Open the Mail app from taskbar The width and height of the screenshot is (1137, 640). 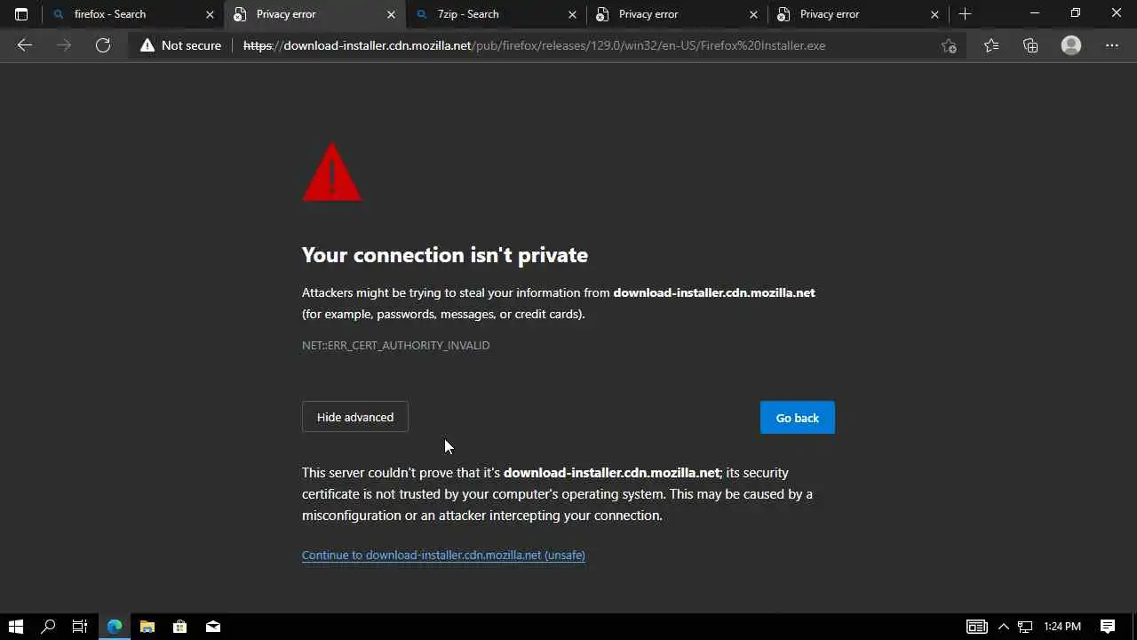pyautogui.click(x=213, y=627)
